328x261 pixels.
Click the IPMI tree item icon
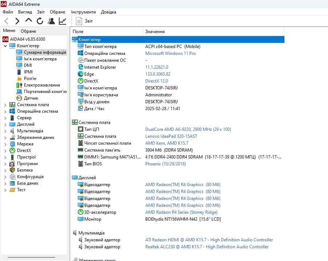point(19,72)
